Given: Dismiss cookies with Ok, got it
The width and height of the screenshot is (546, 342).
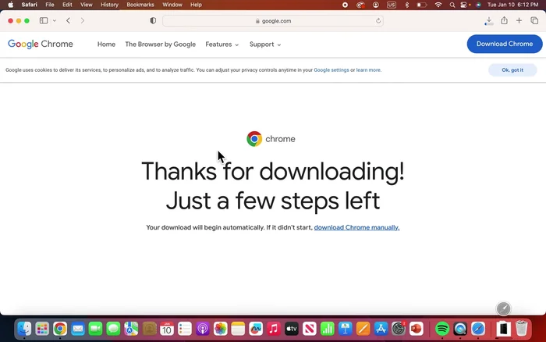Looking at the screenshot, I should (512, 70).
